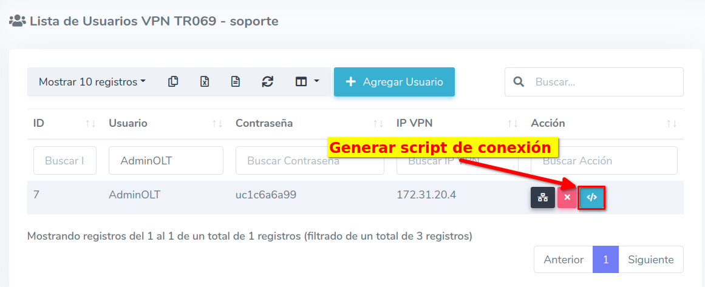The image size is (705, 287).
Task: Click the main Buscar search box
Action: point(604,82)
